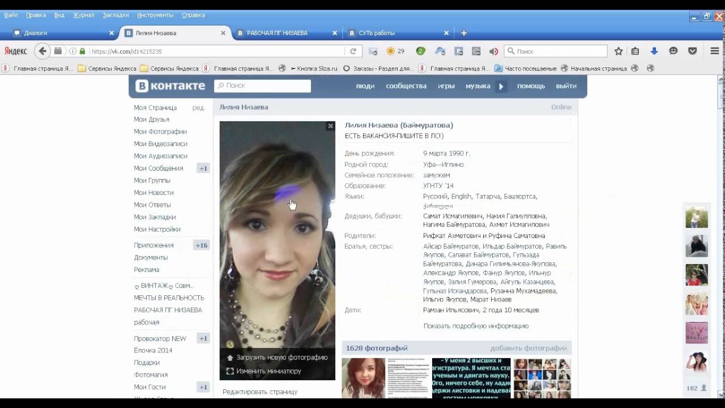This screenshot has width=725, height=408.
Task: Open люди in the VK header
Action: [x=365, y=86]
